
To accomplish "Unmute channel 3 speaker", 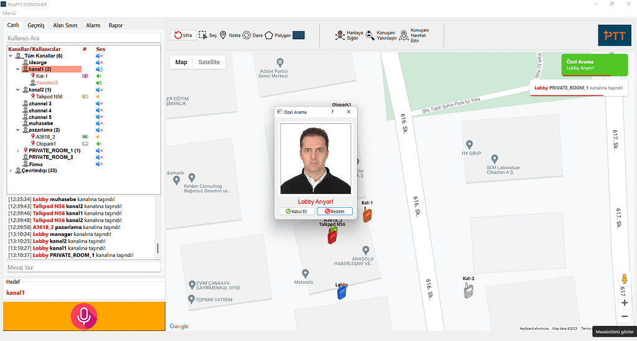I will (x=100, y=104).
